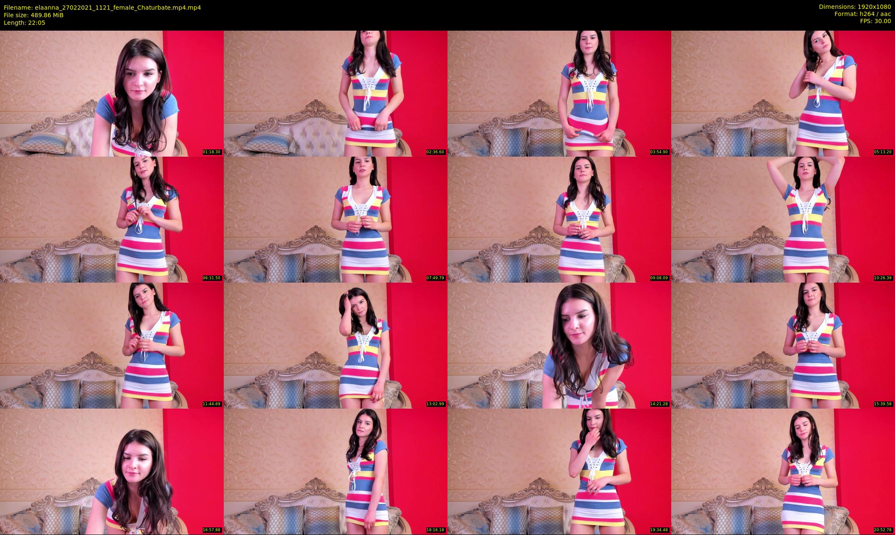
Task: Select the frame stamped 18:16.18
Action: tap(335, 471)
